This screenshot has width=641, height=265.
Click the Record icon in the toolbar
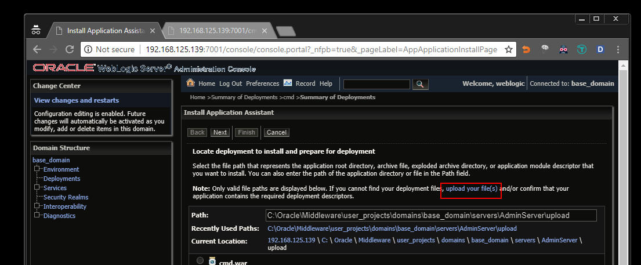(x=288, y=82)
